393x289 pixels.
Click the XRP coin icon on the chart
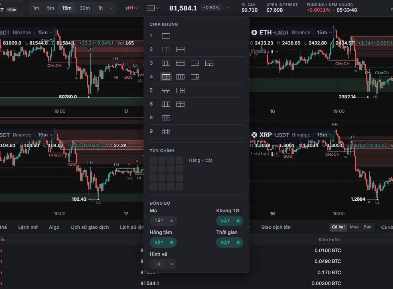tap(254, 135)
